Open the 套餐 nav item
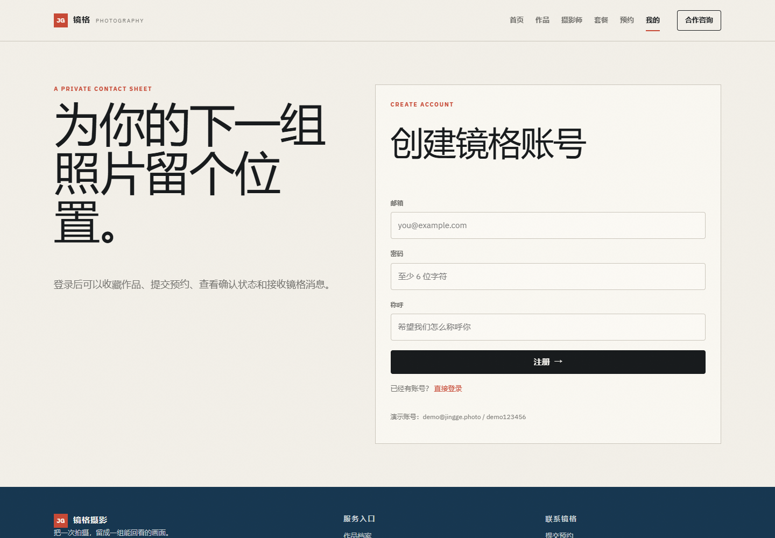This screenshot has width=775, height=538. 601,20
